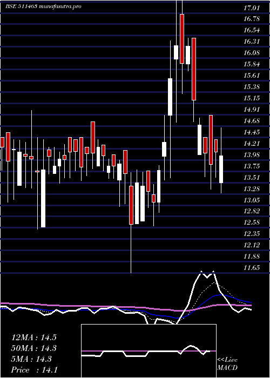Click the 12.58 price axis label
This screenshot has height=378, width=270.
click(x=252, y=222)
